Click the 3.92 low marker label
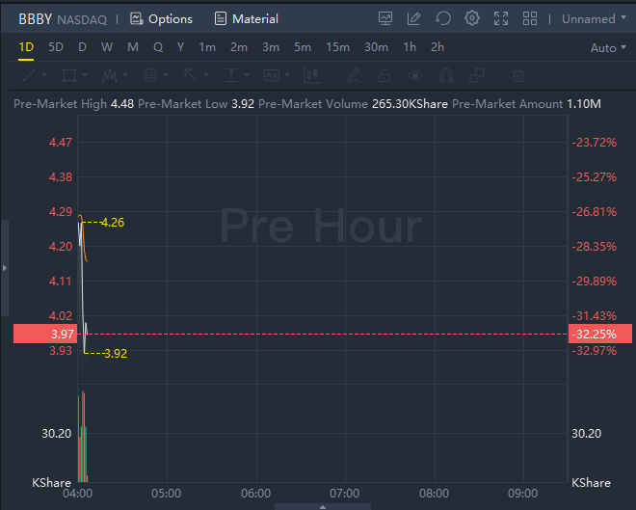This screenshot has height=510, width=636. pyautogui.click(x=116, y=354)
